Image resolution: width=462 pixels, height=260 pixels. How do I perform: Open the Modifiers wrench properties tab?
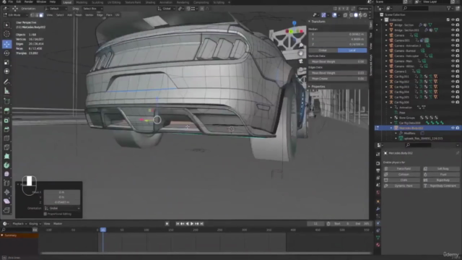pyautogui.click(x=378, y=209)
